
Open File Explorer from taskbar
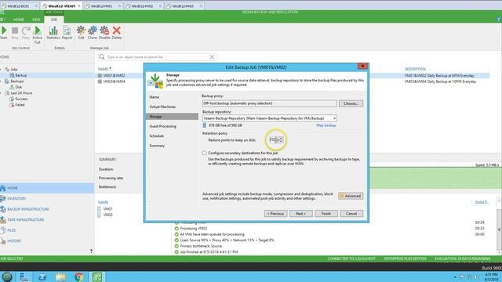click(60, 277)
